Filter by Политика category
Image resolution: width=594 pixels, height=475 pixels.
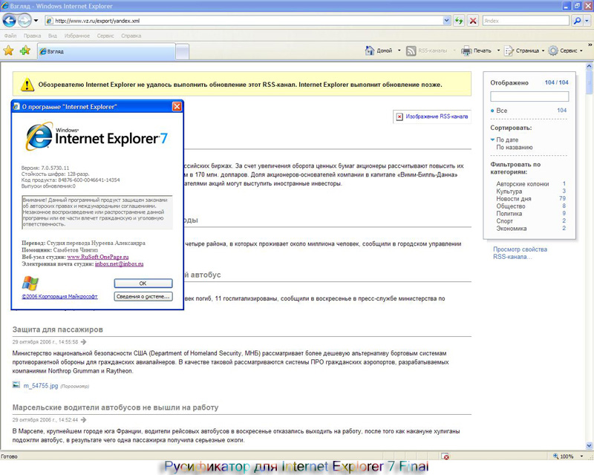[x=509, y=214]
